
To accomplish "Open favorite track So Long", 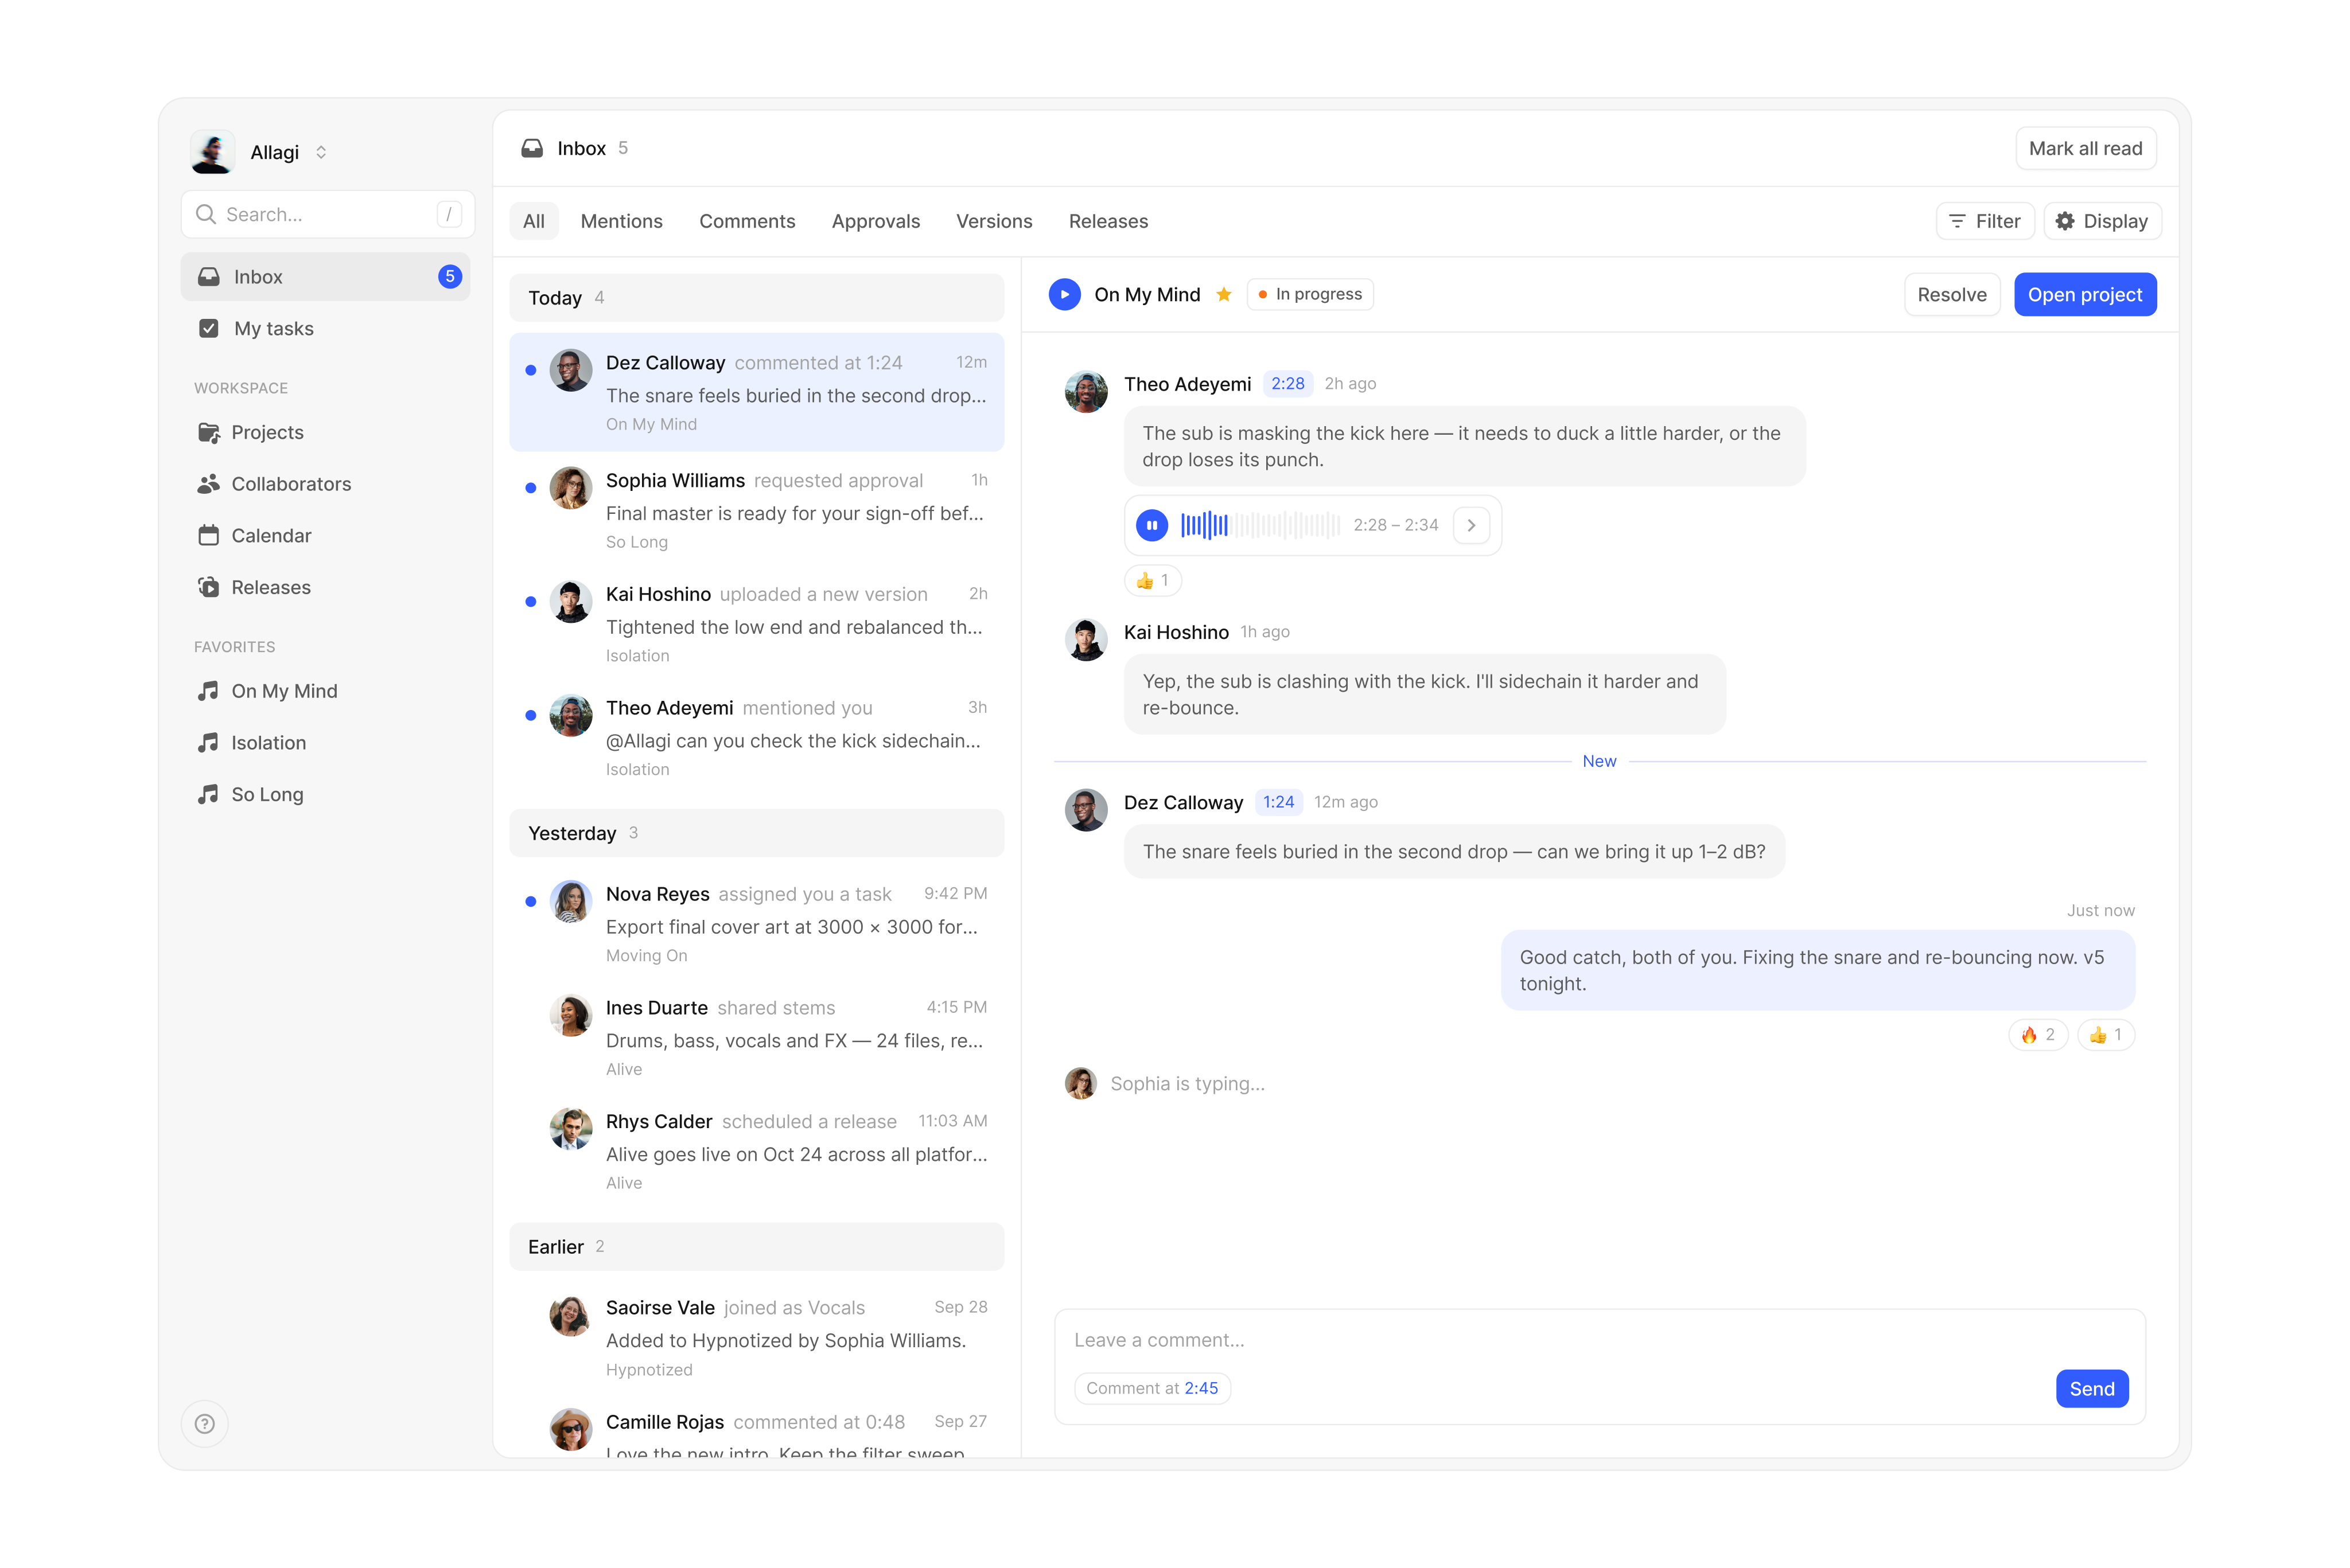I will (325, 794).
